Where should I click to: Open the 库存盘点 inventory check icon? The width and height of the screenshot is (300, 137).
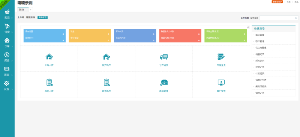coord(221,57)
